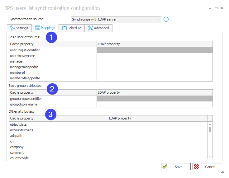
Task: Select the Mappings tab
Action: point(45,28)
